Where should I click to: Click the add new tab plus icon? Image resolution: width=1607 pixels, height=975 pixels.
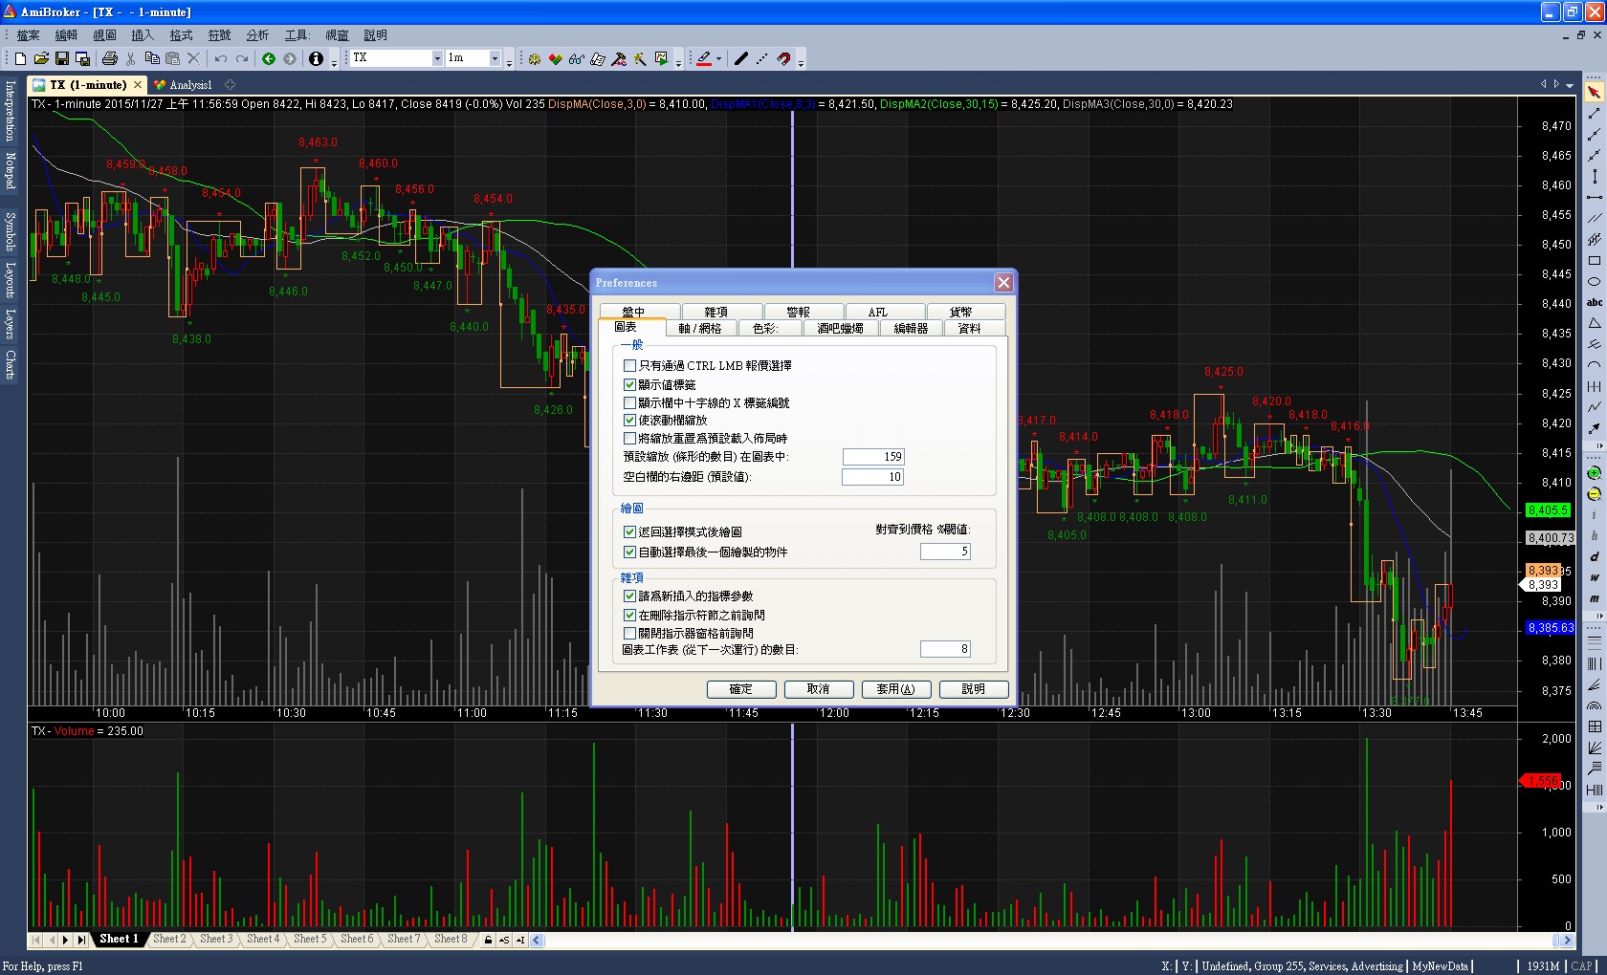[x=230, y=85]
